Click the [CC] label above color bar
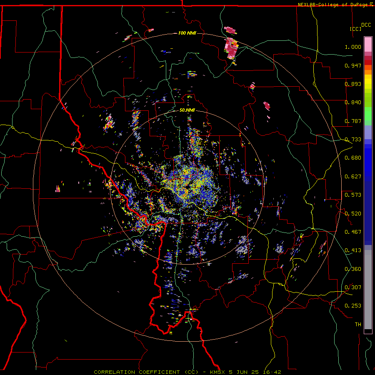The image size is (375, 375). point(355,29)
